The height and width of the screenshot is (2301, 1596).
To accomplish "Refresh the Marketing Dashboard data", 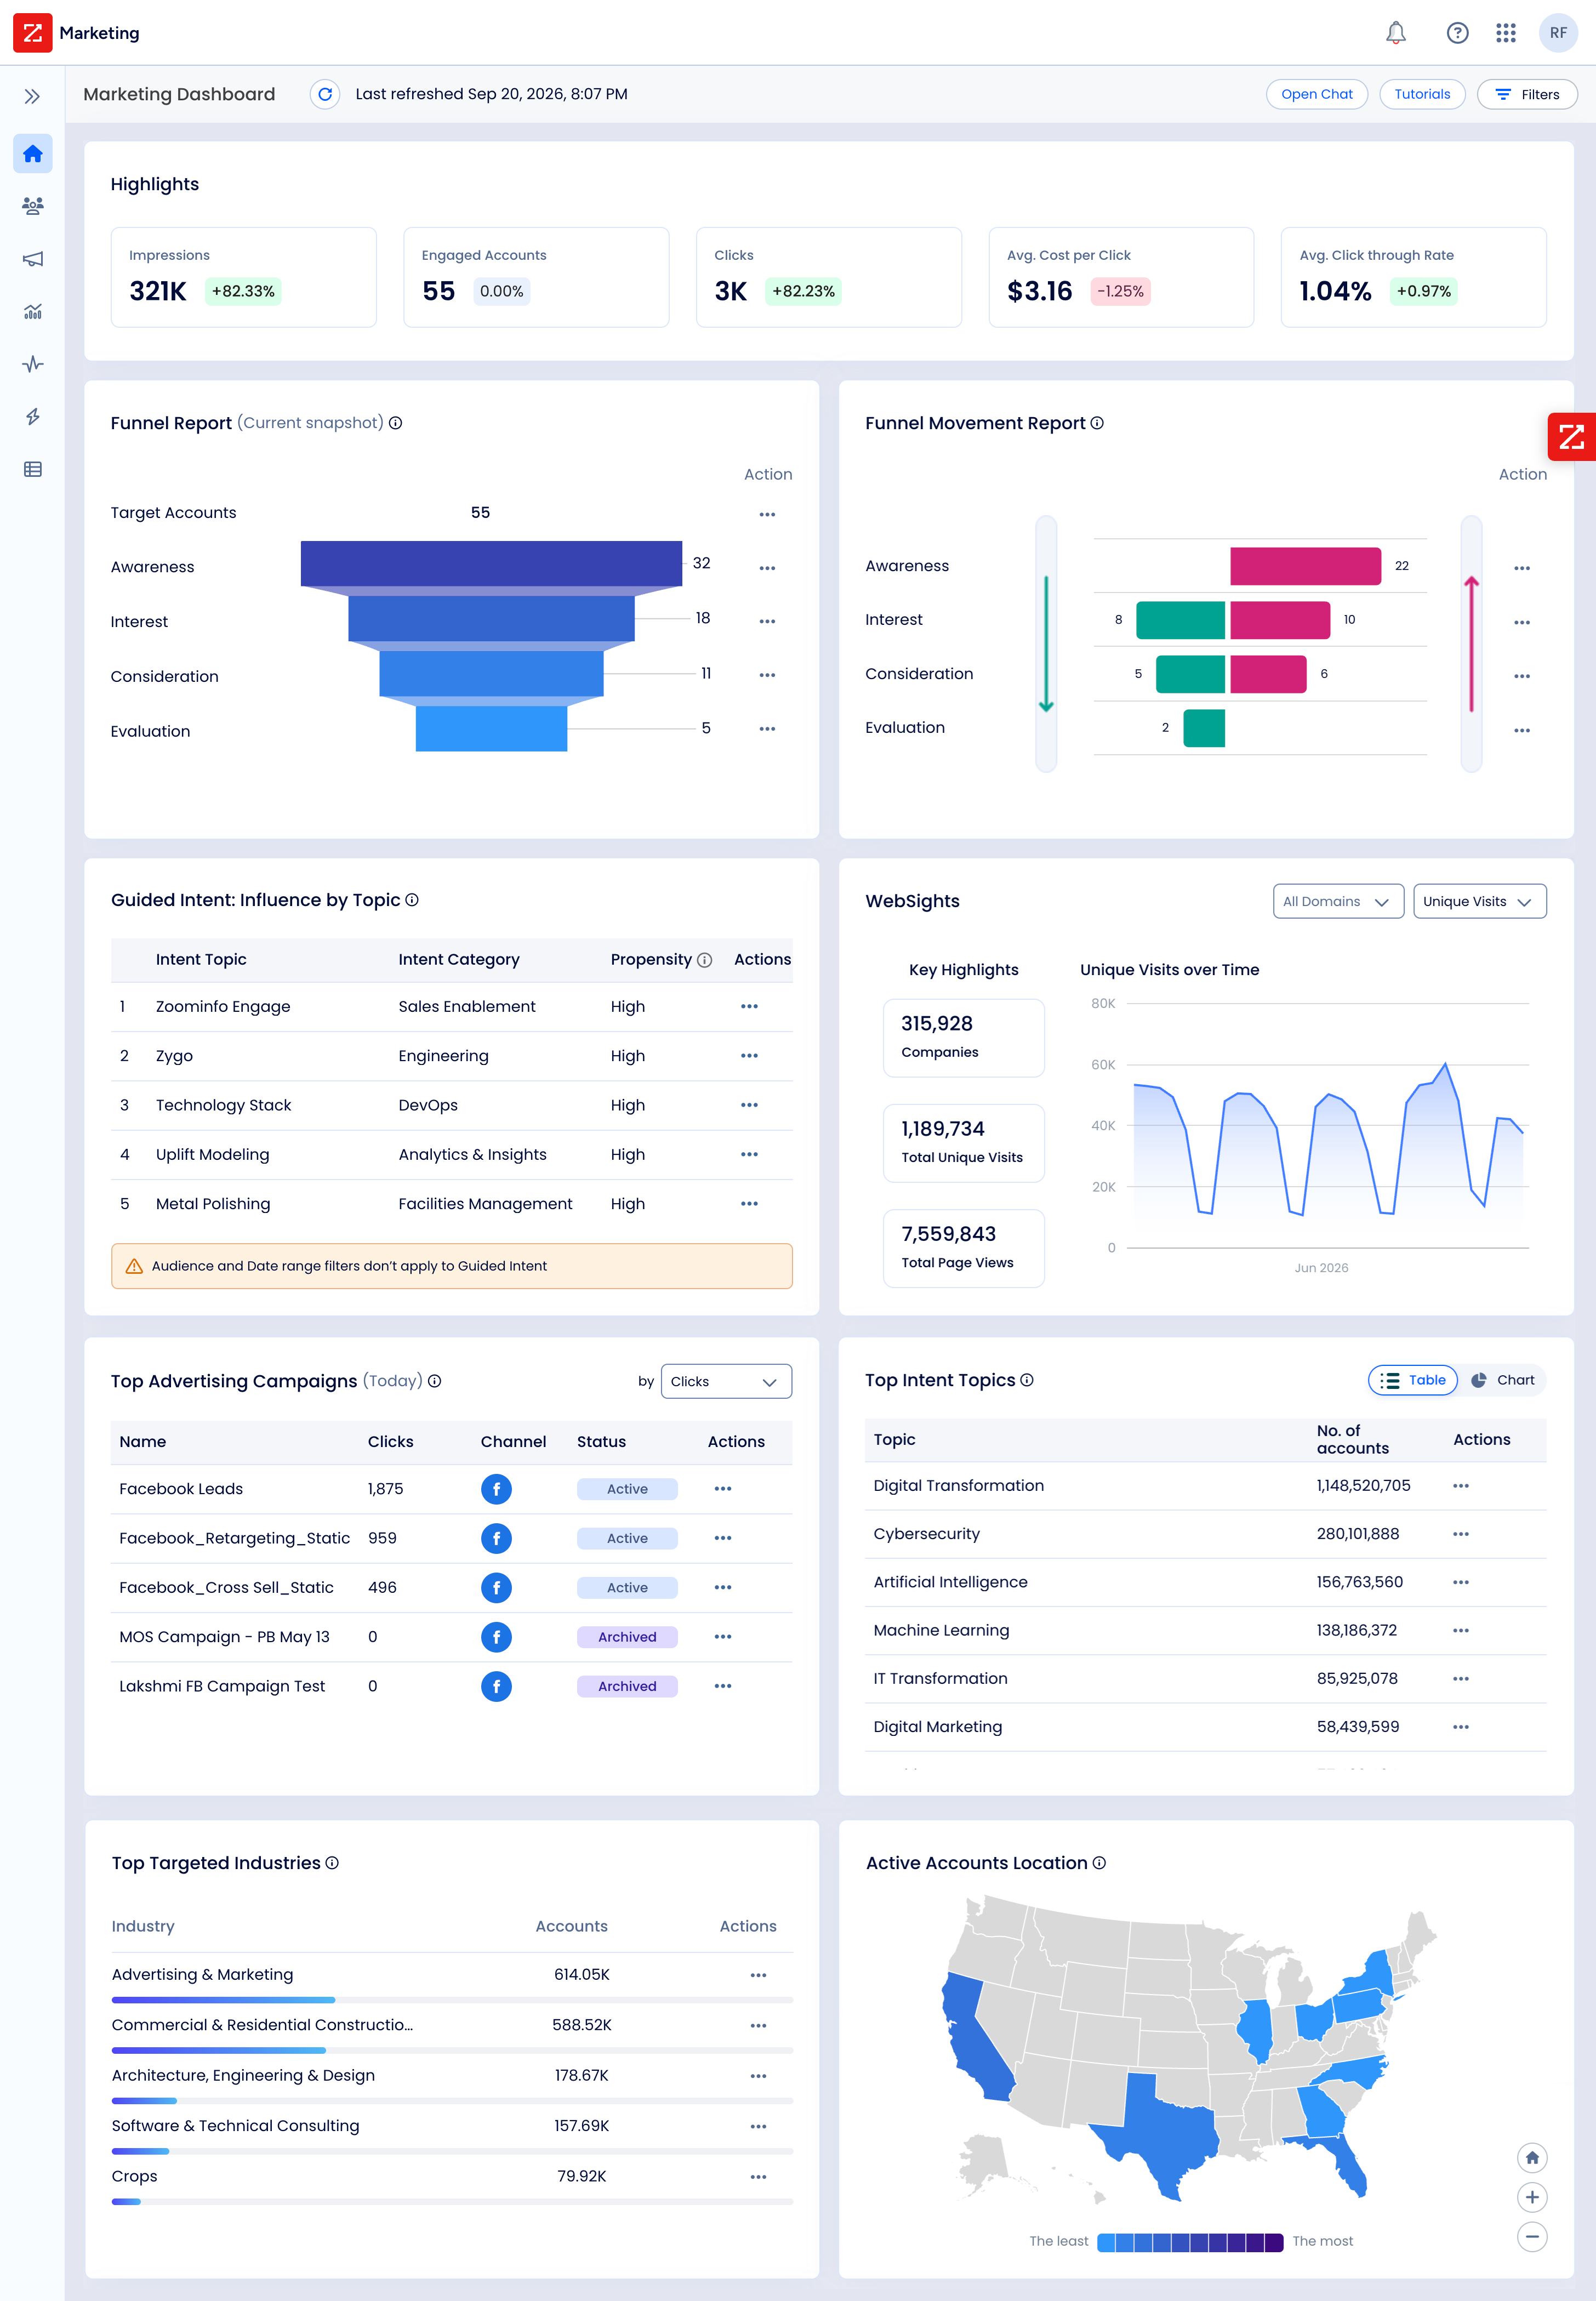I will (x=325, y=94).
